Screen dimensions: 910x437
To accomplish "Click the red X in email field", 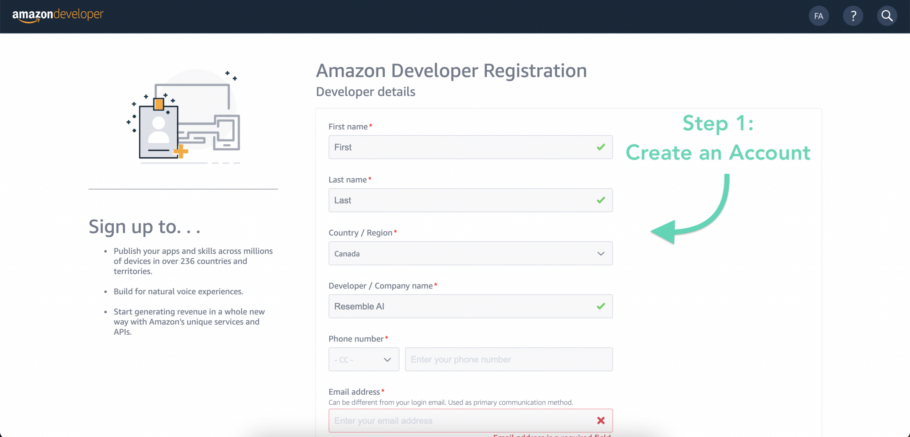I will pos(601,420).
